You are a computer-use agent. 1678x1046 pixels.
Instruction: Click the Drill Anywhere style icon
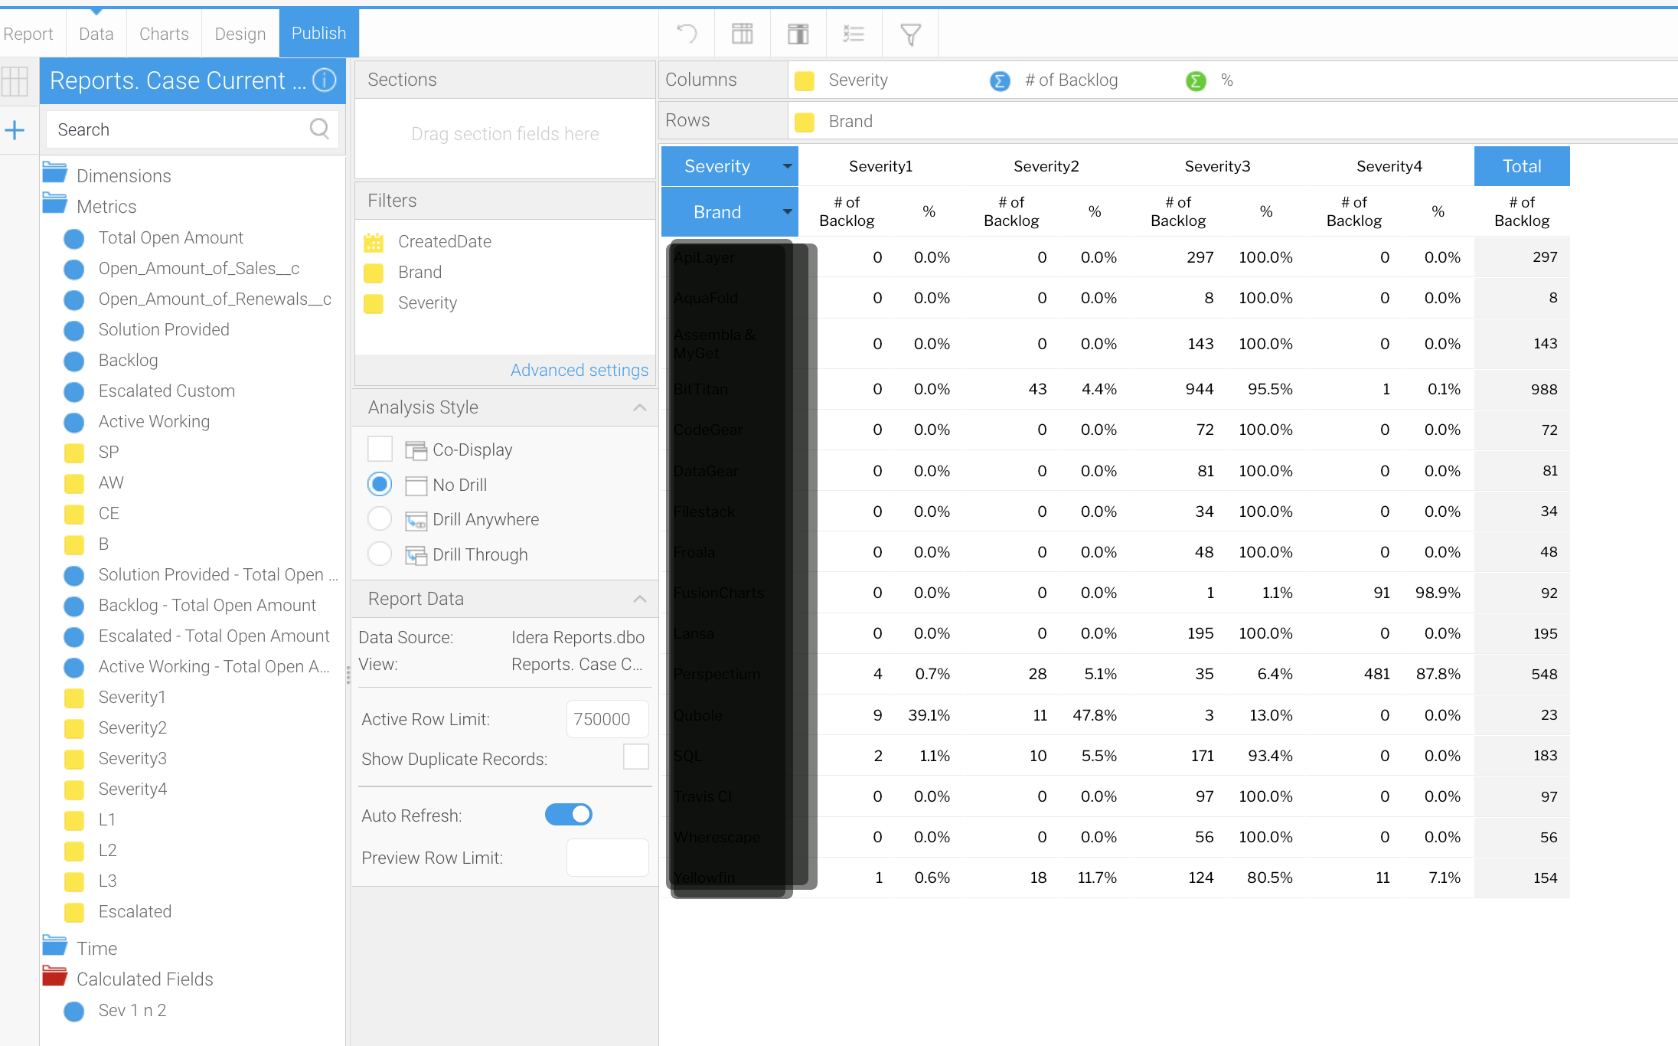click(x=416, y=520)
